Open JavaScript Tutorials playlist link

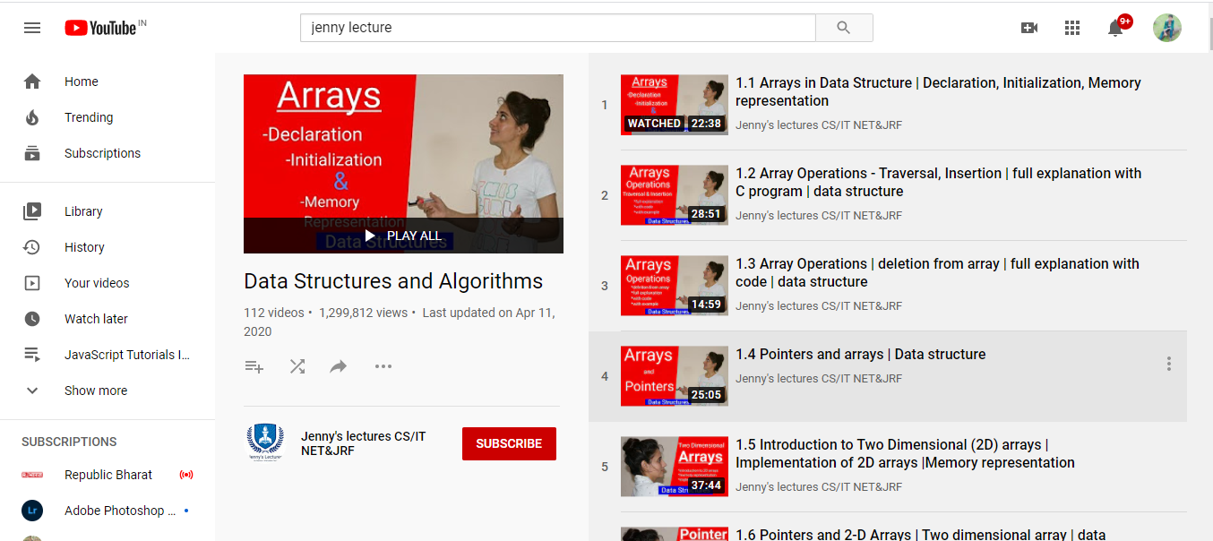point(108,355)
